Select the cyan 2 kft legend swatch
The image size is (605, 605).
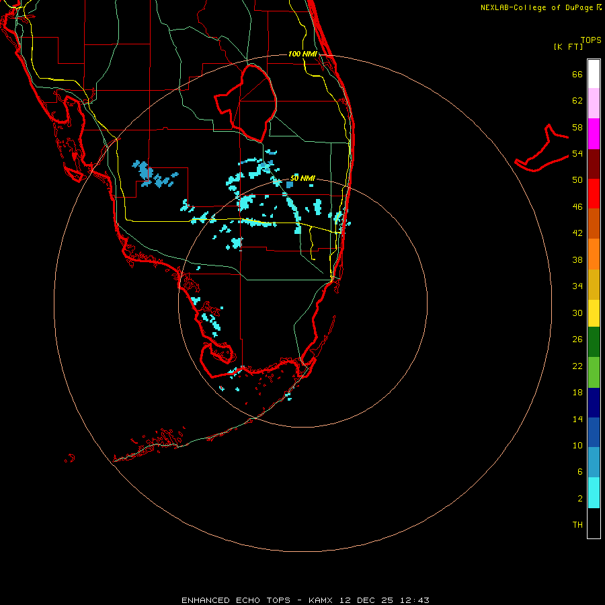tap(594, 493)
